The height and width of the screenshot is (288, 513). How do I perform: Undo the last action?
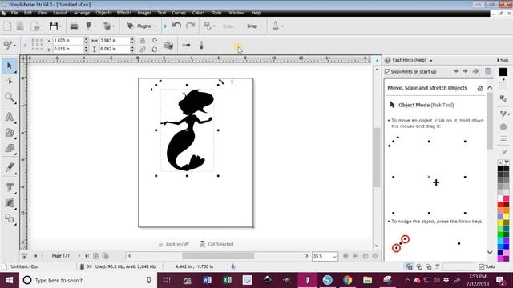pyautogui.click(x=176, y=26)
